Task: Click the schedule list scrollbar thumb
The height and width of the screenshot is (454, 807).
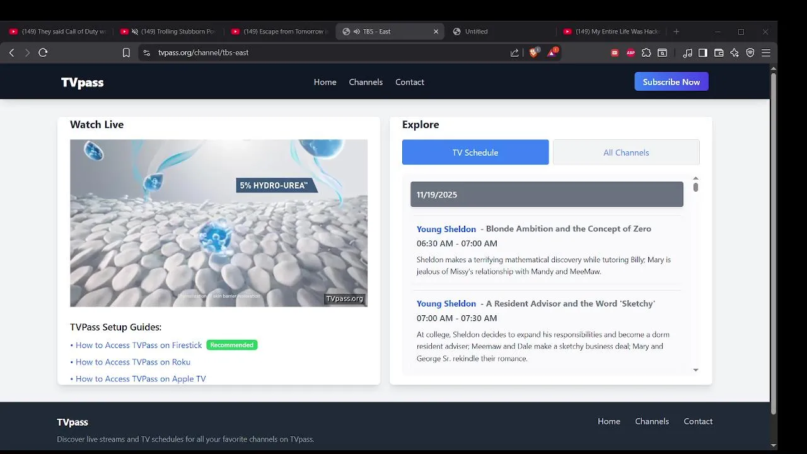Action: coord(695,187)
